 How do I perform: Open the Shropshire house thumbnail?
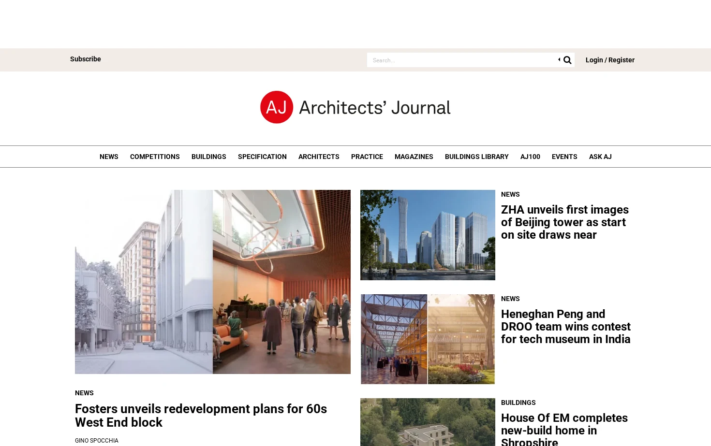pos(428,422)
